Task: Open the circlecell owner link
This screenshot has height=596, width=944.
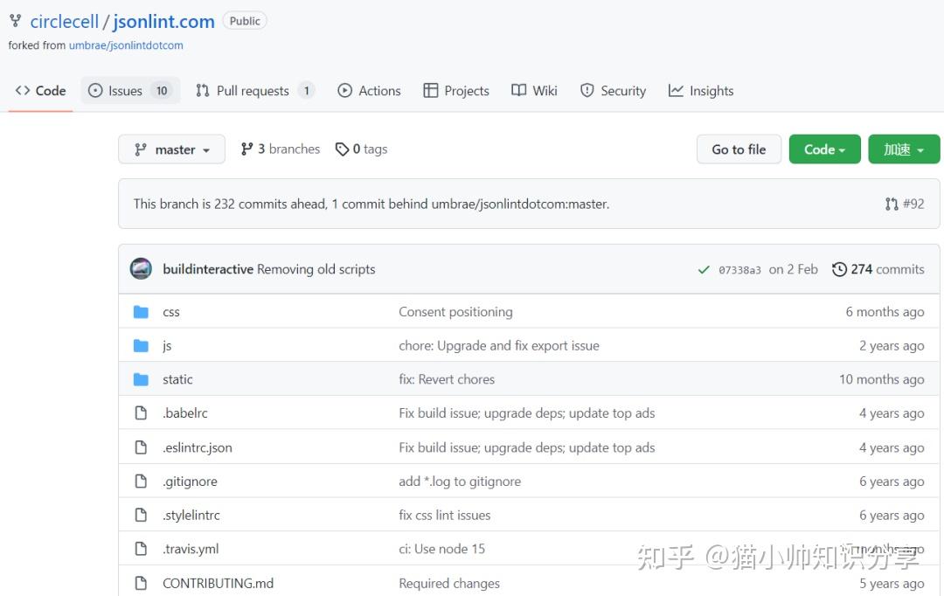Action: (64, 22)
